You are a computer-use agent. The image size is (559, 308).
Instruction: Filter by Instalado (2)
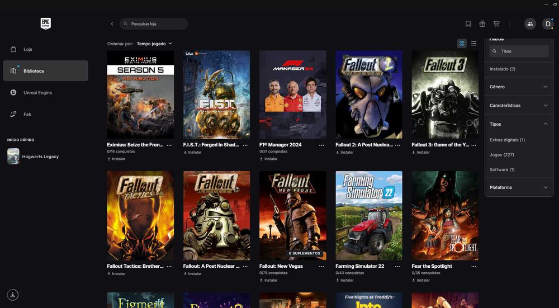tap(503, 69)
